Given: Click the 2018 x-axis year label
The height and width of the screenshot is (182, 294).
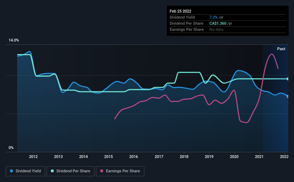Looking at the screenshot, I should (x=184, y=157).
